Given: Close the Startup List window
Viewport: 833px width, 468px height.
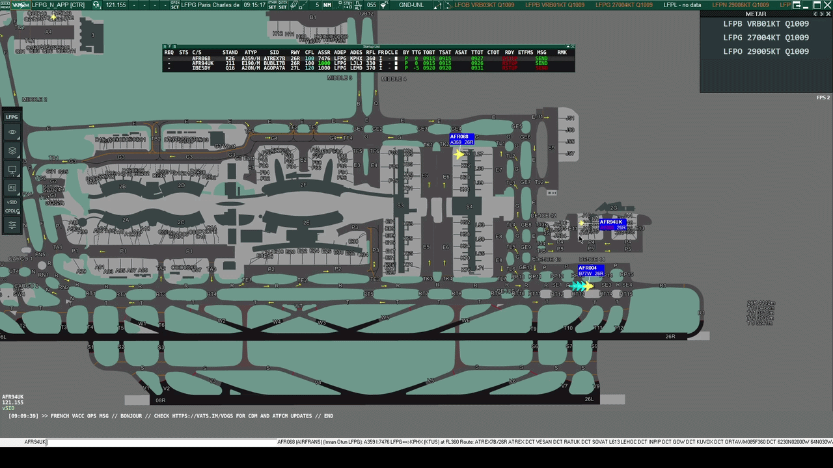Looking at the screenshot, I should pyautogui.click(x=571, y=47).
